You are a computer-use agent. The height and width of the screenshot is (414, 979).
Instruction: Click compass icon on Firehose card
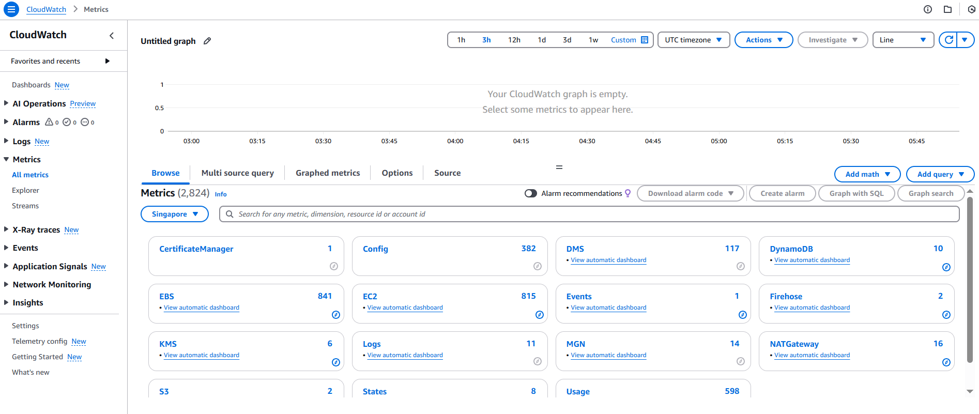[946, 315]
